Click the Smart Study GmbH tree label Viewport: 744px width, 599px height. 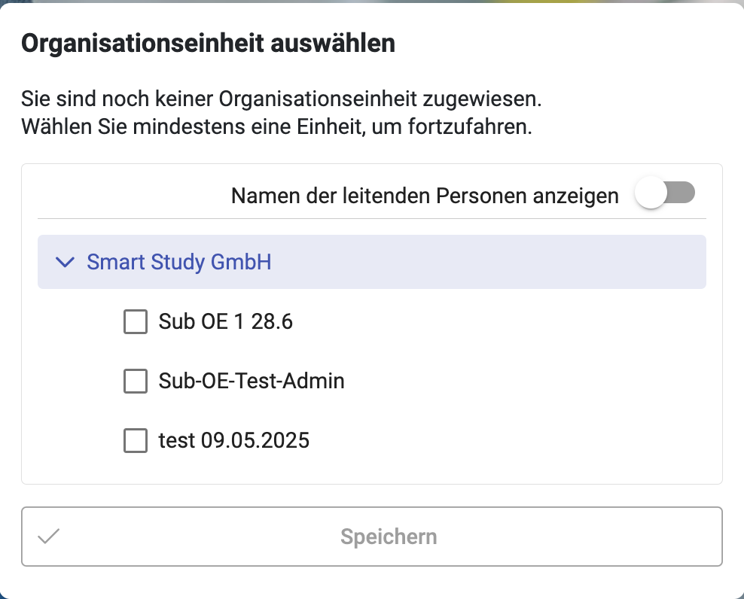point(178,262)
